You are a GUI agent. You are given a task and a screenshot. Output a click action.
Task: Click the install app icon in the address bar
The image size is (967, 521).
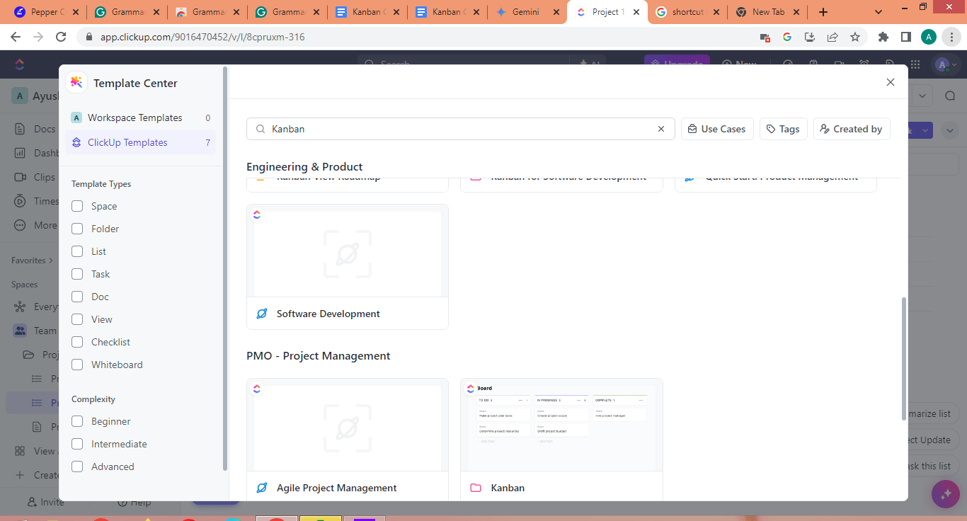810,37
